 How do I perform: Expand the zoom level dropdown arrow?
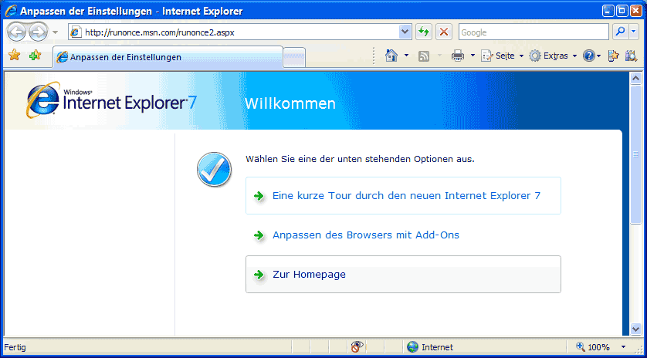624,347
